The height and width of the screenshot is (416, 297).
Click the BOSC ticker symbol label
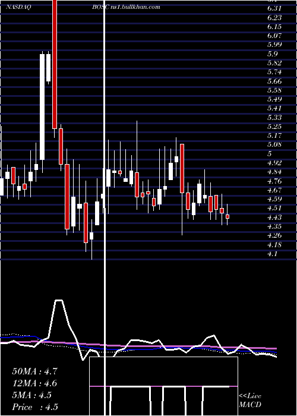coord(100,7)
